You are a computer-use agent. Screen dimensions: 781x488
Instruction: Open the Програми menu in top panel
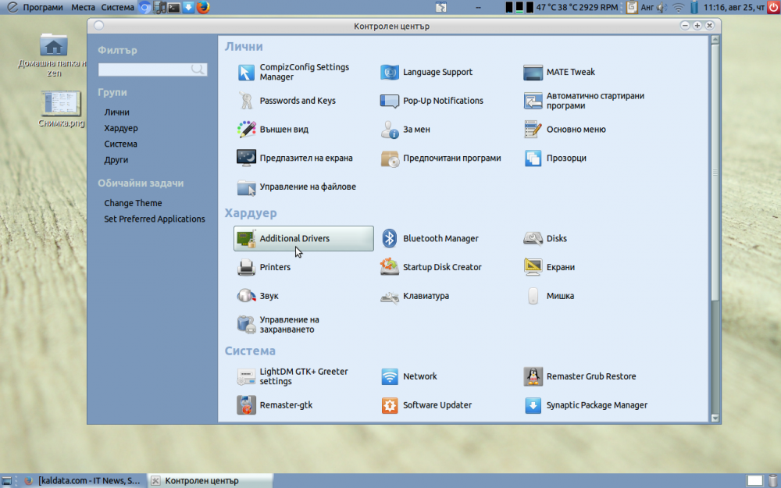tap(42, 8)
